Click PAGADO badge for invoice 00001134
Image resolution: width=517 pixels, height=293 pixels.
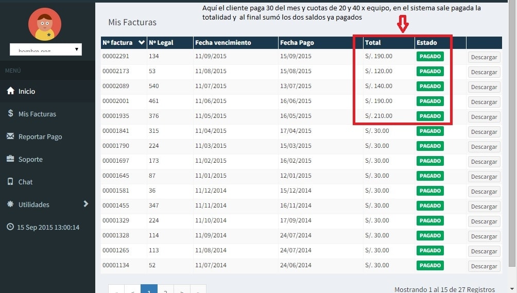[x=430, y=265]
